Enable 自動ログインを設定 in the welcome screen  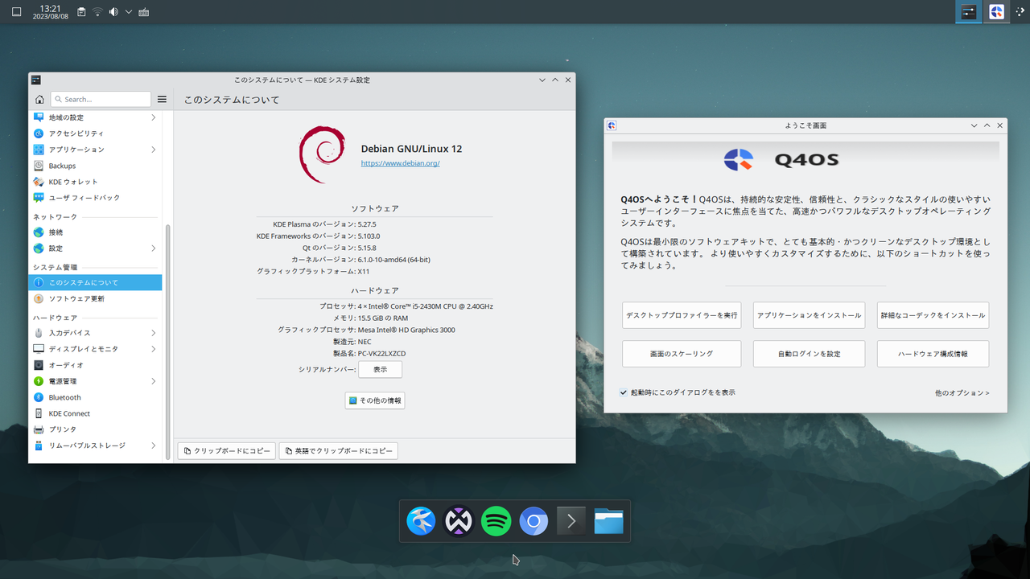(x=809, y=354)
